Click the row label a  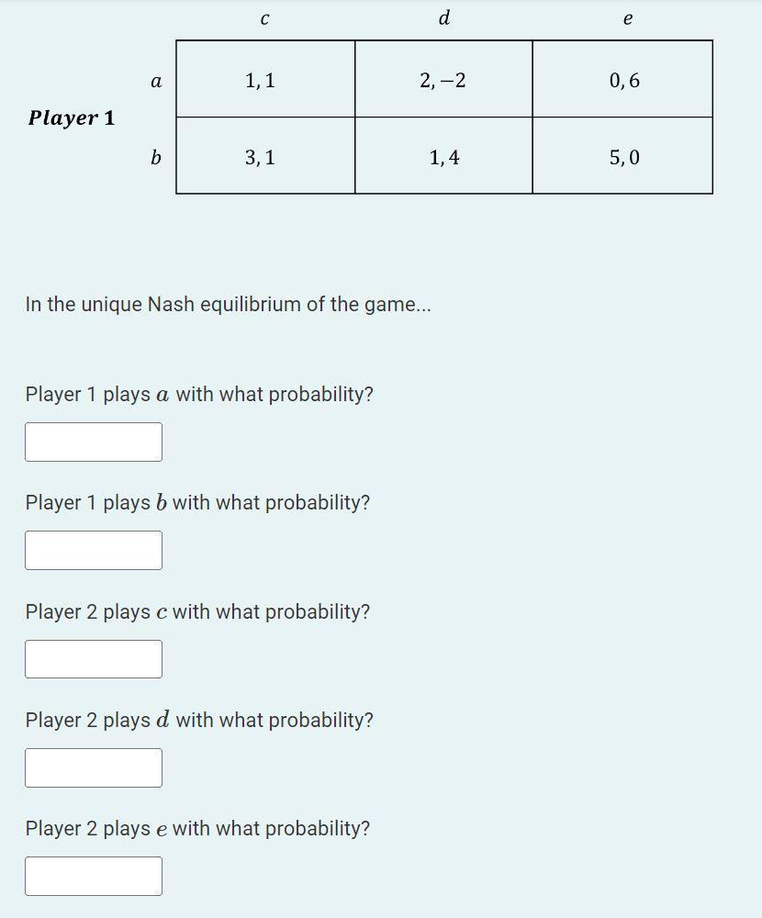tap(155, 81)
